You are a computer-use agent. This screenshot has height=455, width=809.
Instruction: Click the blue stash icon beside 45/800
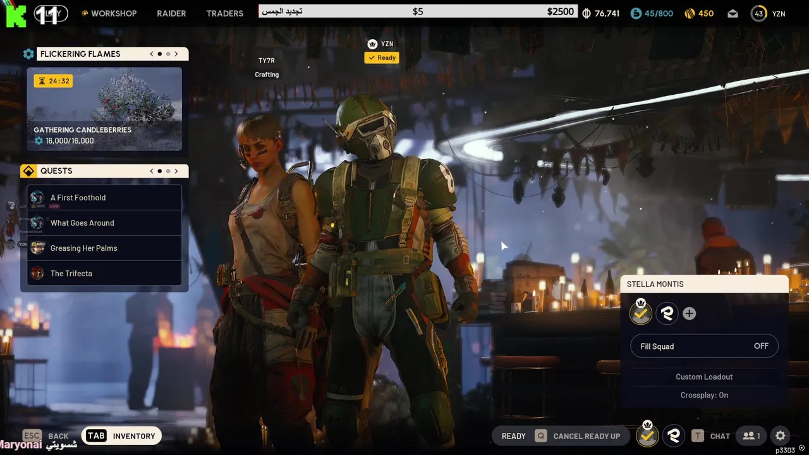point(636,13)
